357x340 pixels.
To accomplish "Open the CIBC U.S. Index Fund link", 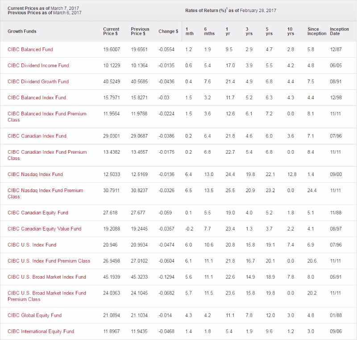I will click(x=32, y=245).
